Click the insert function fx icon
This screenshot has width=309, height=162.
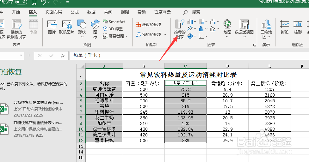click(x=63, y=56)
